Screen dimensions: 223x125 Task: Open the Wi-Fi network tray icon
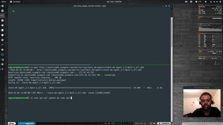(x=214, y=2)
